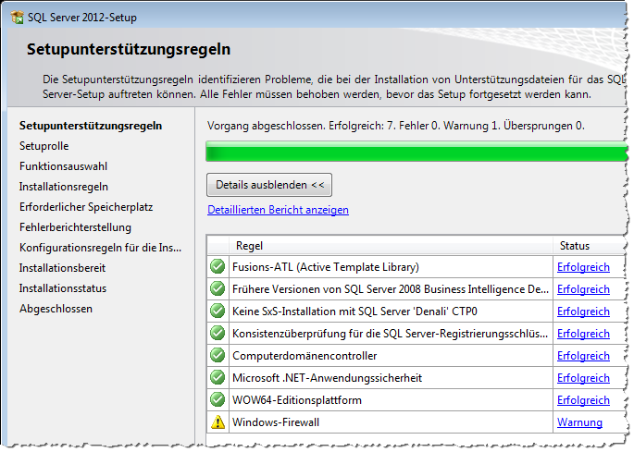The image size is (634, 452).
Task: Click green check icon beside Microsoft .NET-Anwendungssicherheit
Action: 218,378
